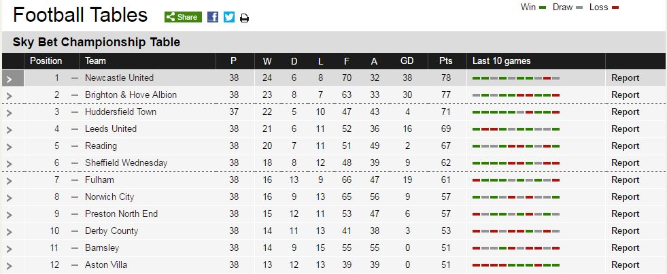Click the red Loss legend marker
This screenshot has height=274, width=667.
point(615,7)
